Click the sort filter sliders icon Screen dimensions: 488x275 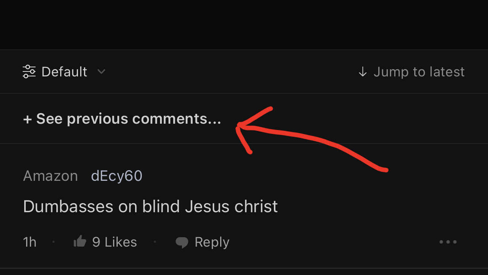click(x=30, y=72)
